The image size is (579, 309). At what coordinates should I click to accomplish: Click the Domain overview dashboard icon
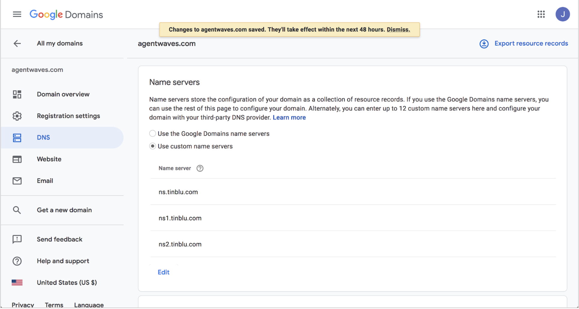click(x=17, y=94)
